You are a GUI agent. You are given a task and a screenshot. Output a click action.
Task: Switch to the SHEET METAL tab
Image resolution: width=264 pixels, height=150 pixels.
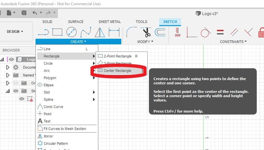(110, 22)
